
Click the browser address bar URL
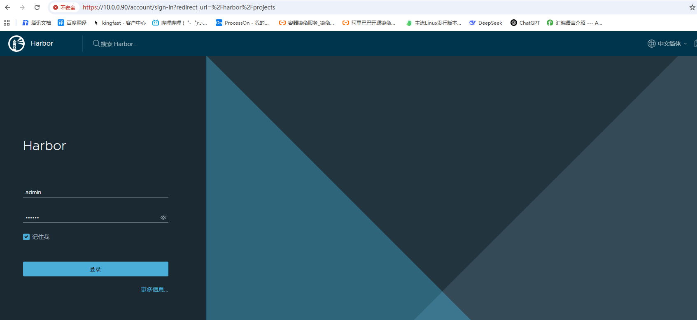[179, 7]
